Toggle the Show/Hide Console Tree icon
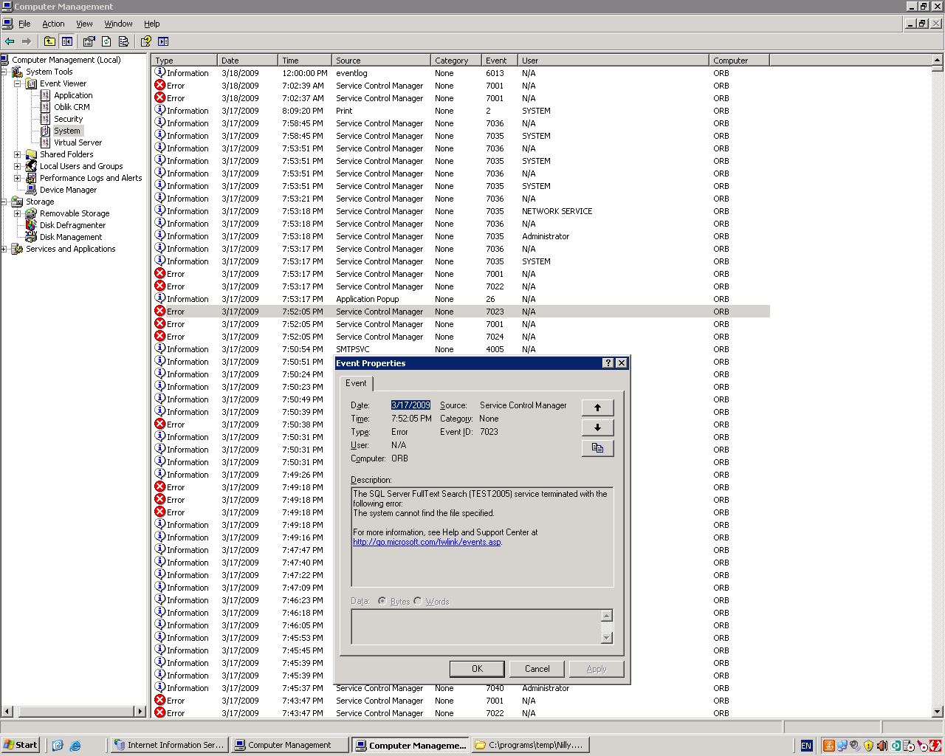Image resolution: width=945 pixels, height=756 pixels. coord(67,41)
